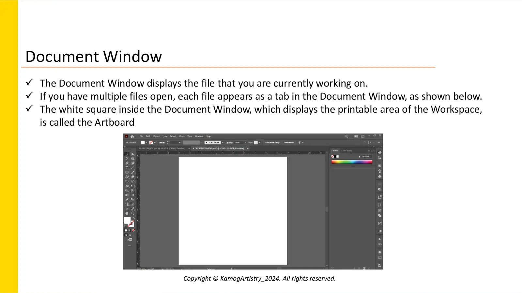This screenshot has height=293, width=522.
Task: Open the 5 pt. Round brush dropdown
Action: (223, 143)
